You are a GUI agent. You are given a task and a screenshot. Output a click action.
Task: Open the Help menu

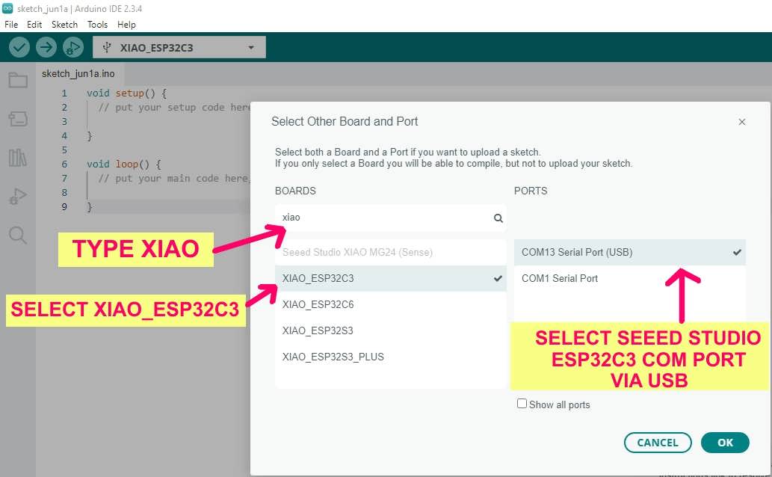click(x=126, y=24)
